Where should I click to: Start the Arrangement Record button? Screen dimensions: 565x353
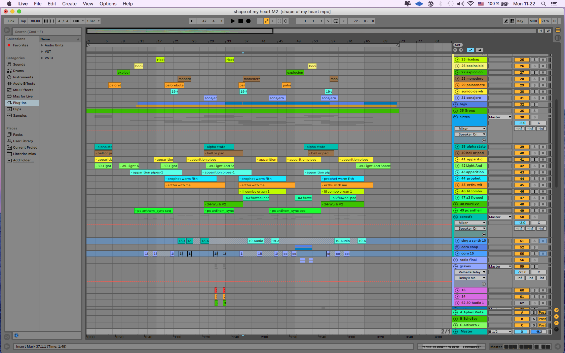[248, 21]
